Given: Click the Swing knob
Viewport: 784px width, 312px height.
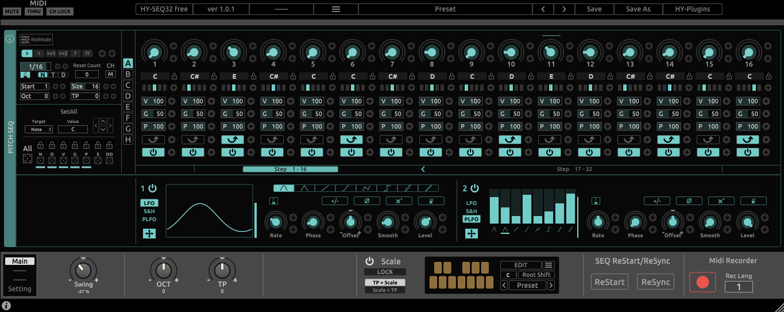Looking at the screenshot, I should pyautogui.click(x=83, y=269).
